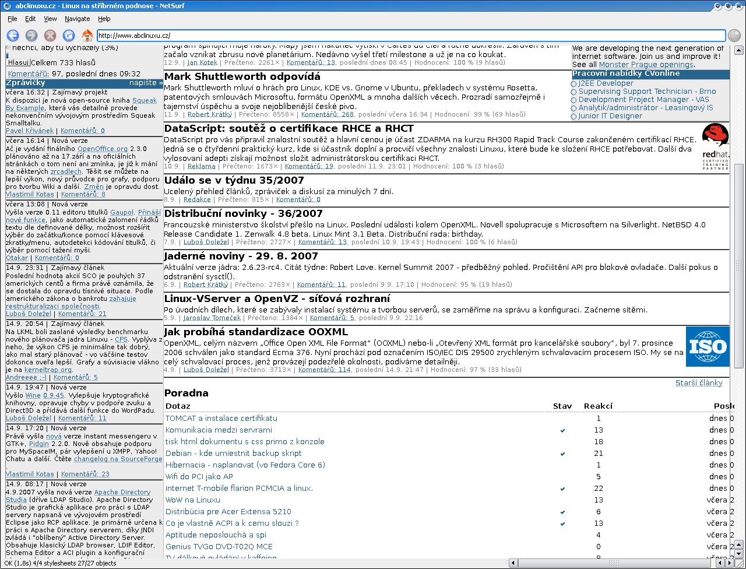Open 'Co je vlastně ACPI a k cemu slouzi ?'
The height and width of the screenshot is (569, 746).
tap(232, 523)
